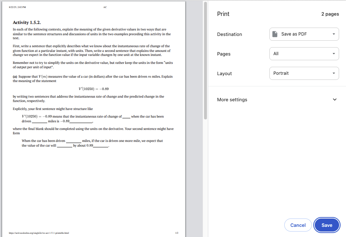Click the Destination label

click(x=229, y=34)
